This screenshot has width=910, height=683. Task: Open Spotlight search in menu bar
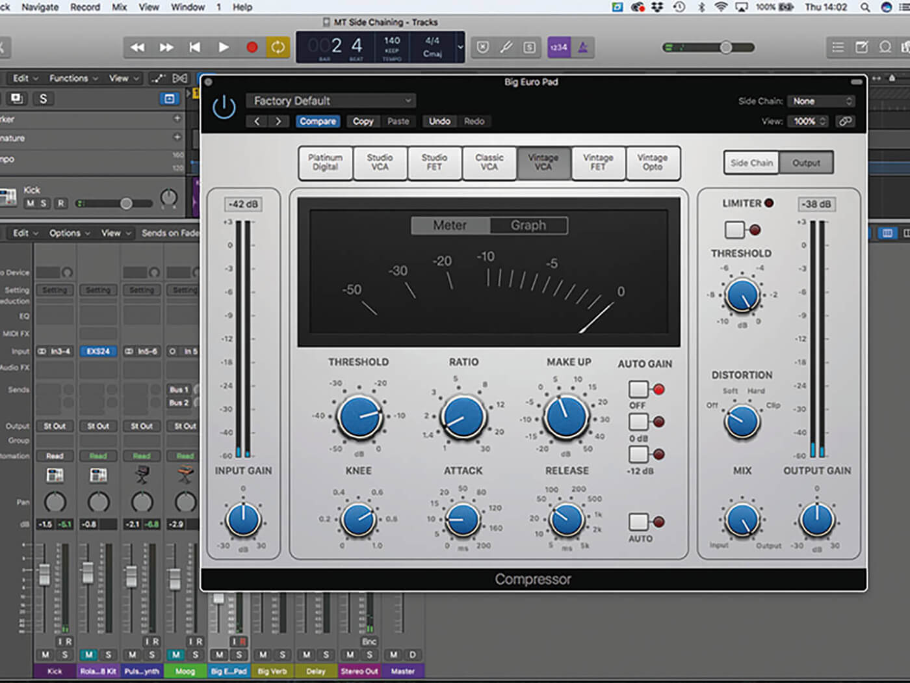865,7
